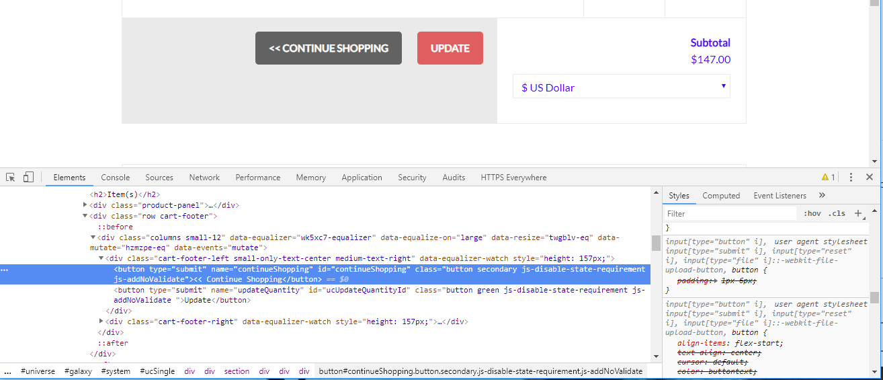Toggle the :hov element state button
Screen dimensions: 883x380
point(812,213)
